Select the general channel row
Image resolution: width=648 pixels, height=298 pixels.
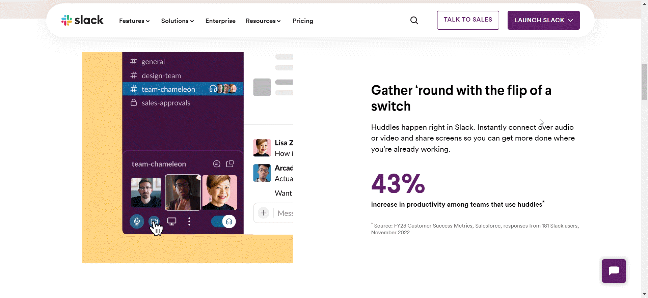pyautogui.click(x=183, y=62)
